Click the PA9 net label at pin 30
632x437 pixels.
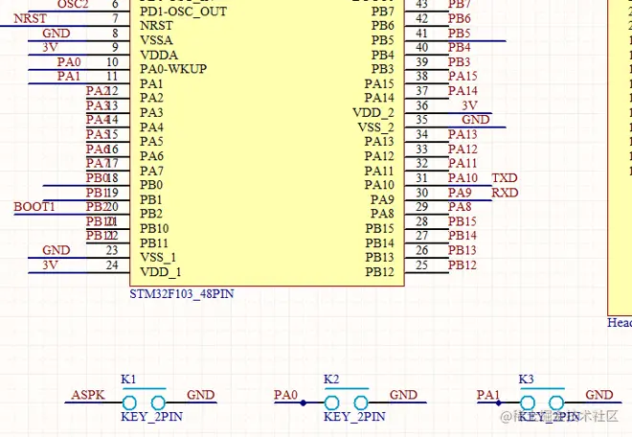[460, 193]
